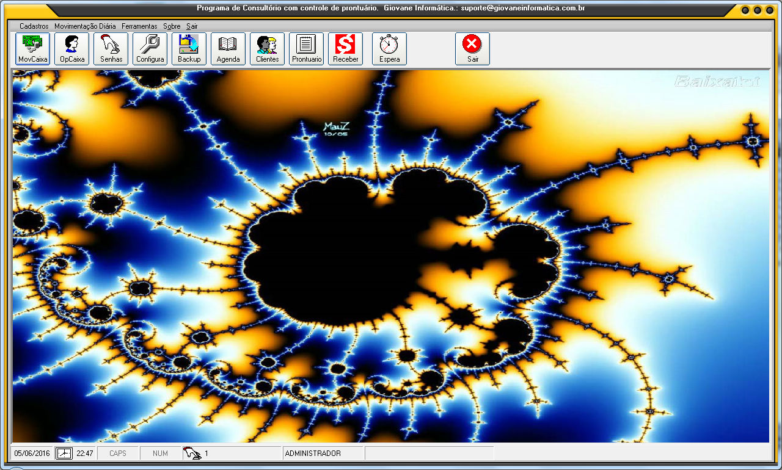Image resolution: width=782 pixels, height=470 pixels.
Task: Open the MovCaixa cash movement tool
Action: click(33, 49)
